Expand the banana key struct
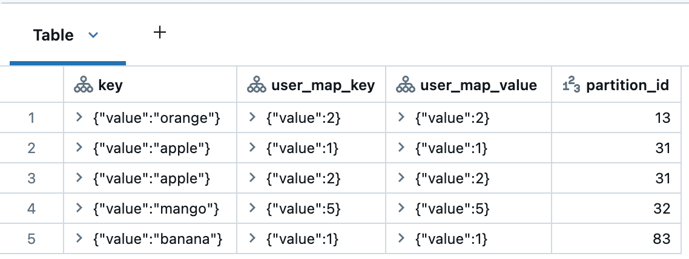This screenshot has width=689, height=259. 79,239
